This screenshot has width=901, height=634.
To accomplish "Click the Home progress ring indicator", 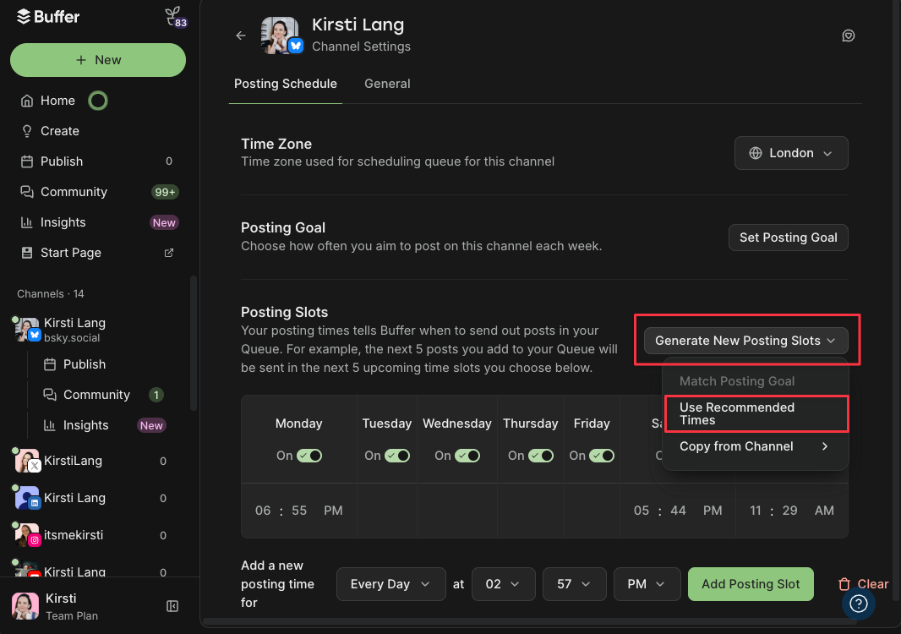I will coord(98,101).
